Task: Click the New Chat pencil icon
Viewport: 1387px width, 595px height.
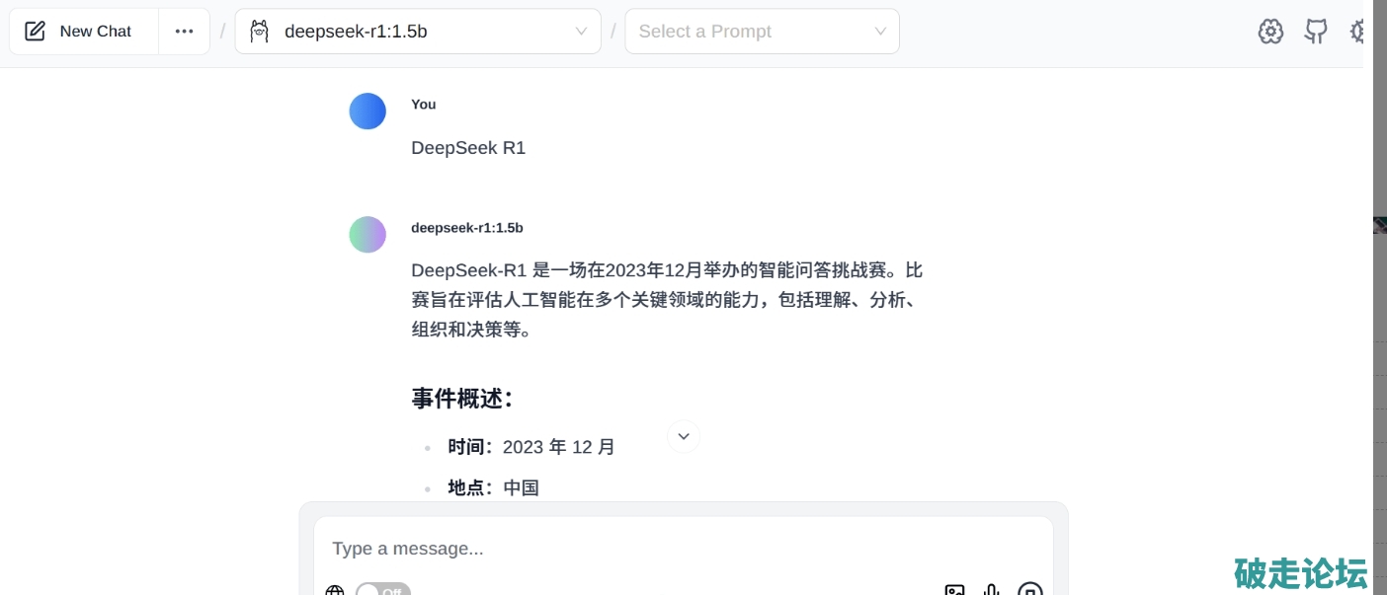Action: [35, 32]
